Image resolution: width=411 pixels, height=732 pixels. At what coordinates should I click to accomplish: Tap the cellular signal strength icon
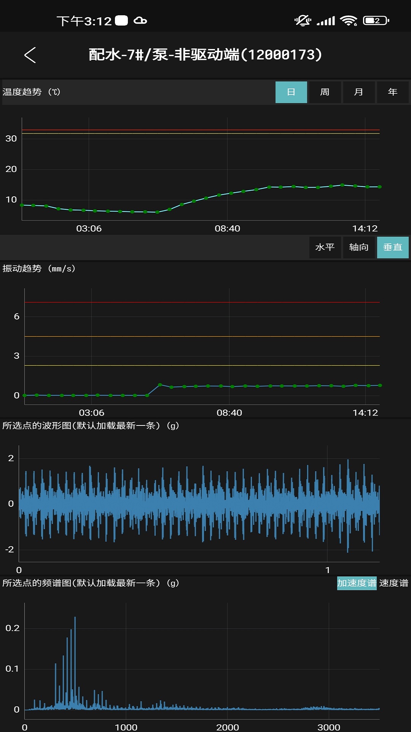[x=326, y=21]
